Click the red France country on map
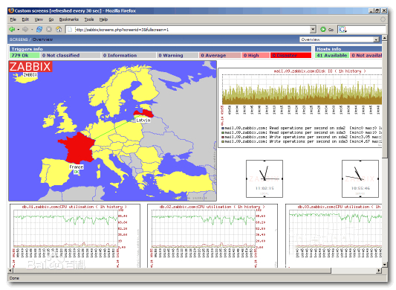Viewport: 396px width, 290px height. (78, 148)
